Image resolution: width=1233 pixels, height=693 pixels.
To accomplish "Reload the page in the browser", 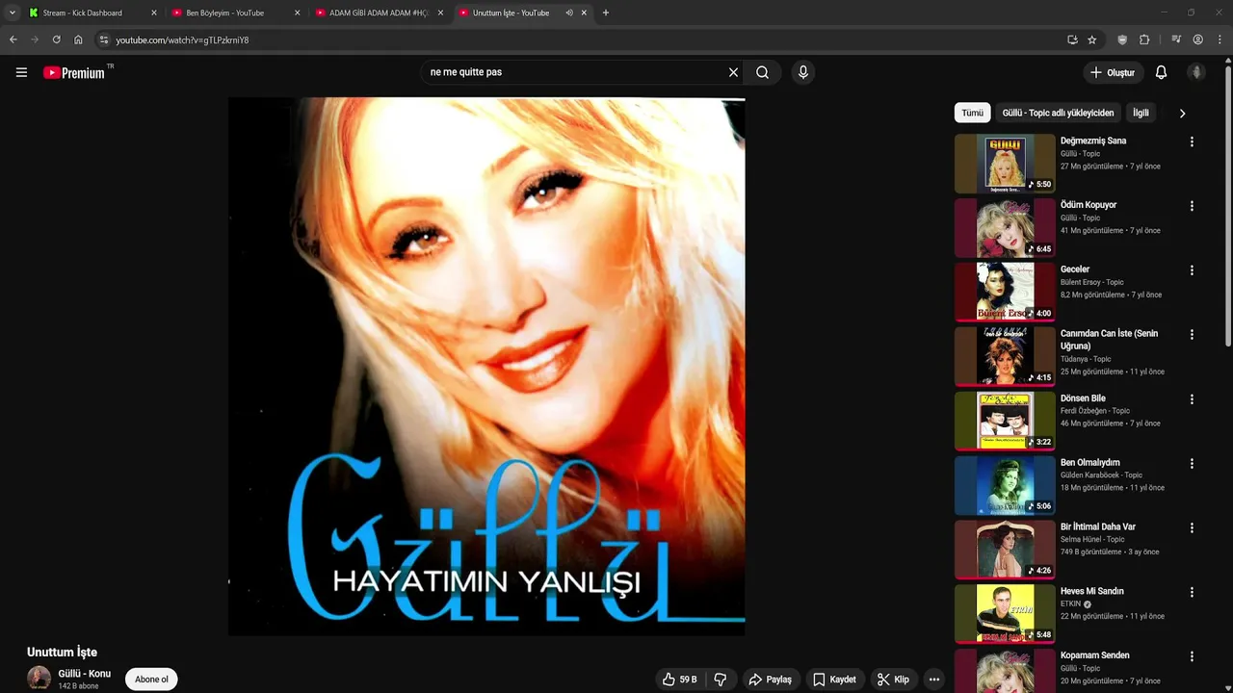I will click(x=56, y=39).
